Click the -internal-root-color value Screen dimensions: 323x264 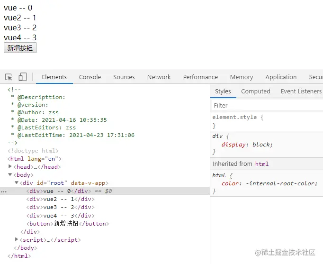pyautogui.click(x=280, y=183)
